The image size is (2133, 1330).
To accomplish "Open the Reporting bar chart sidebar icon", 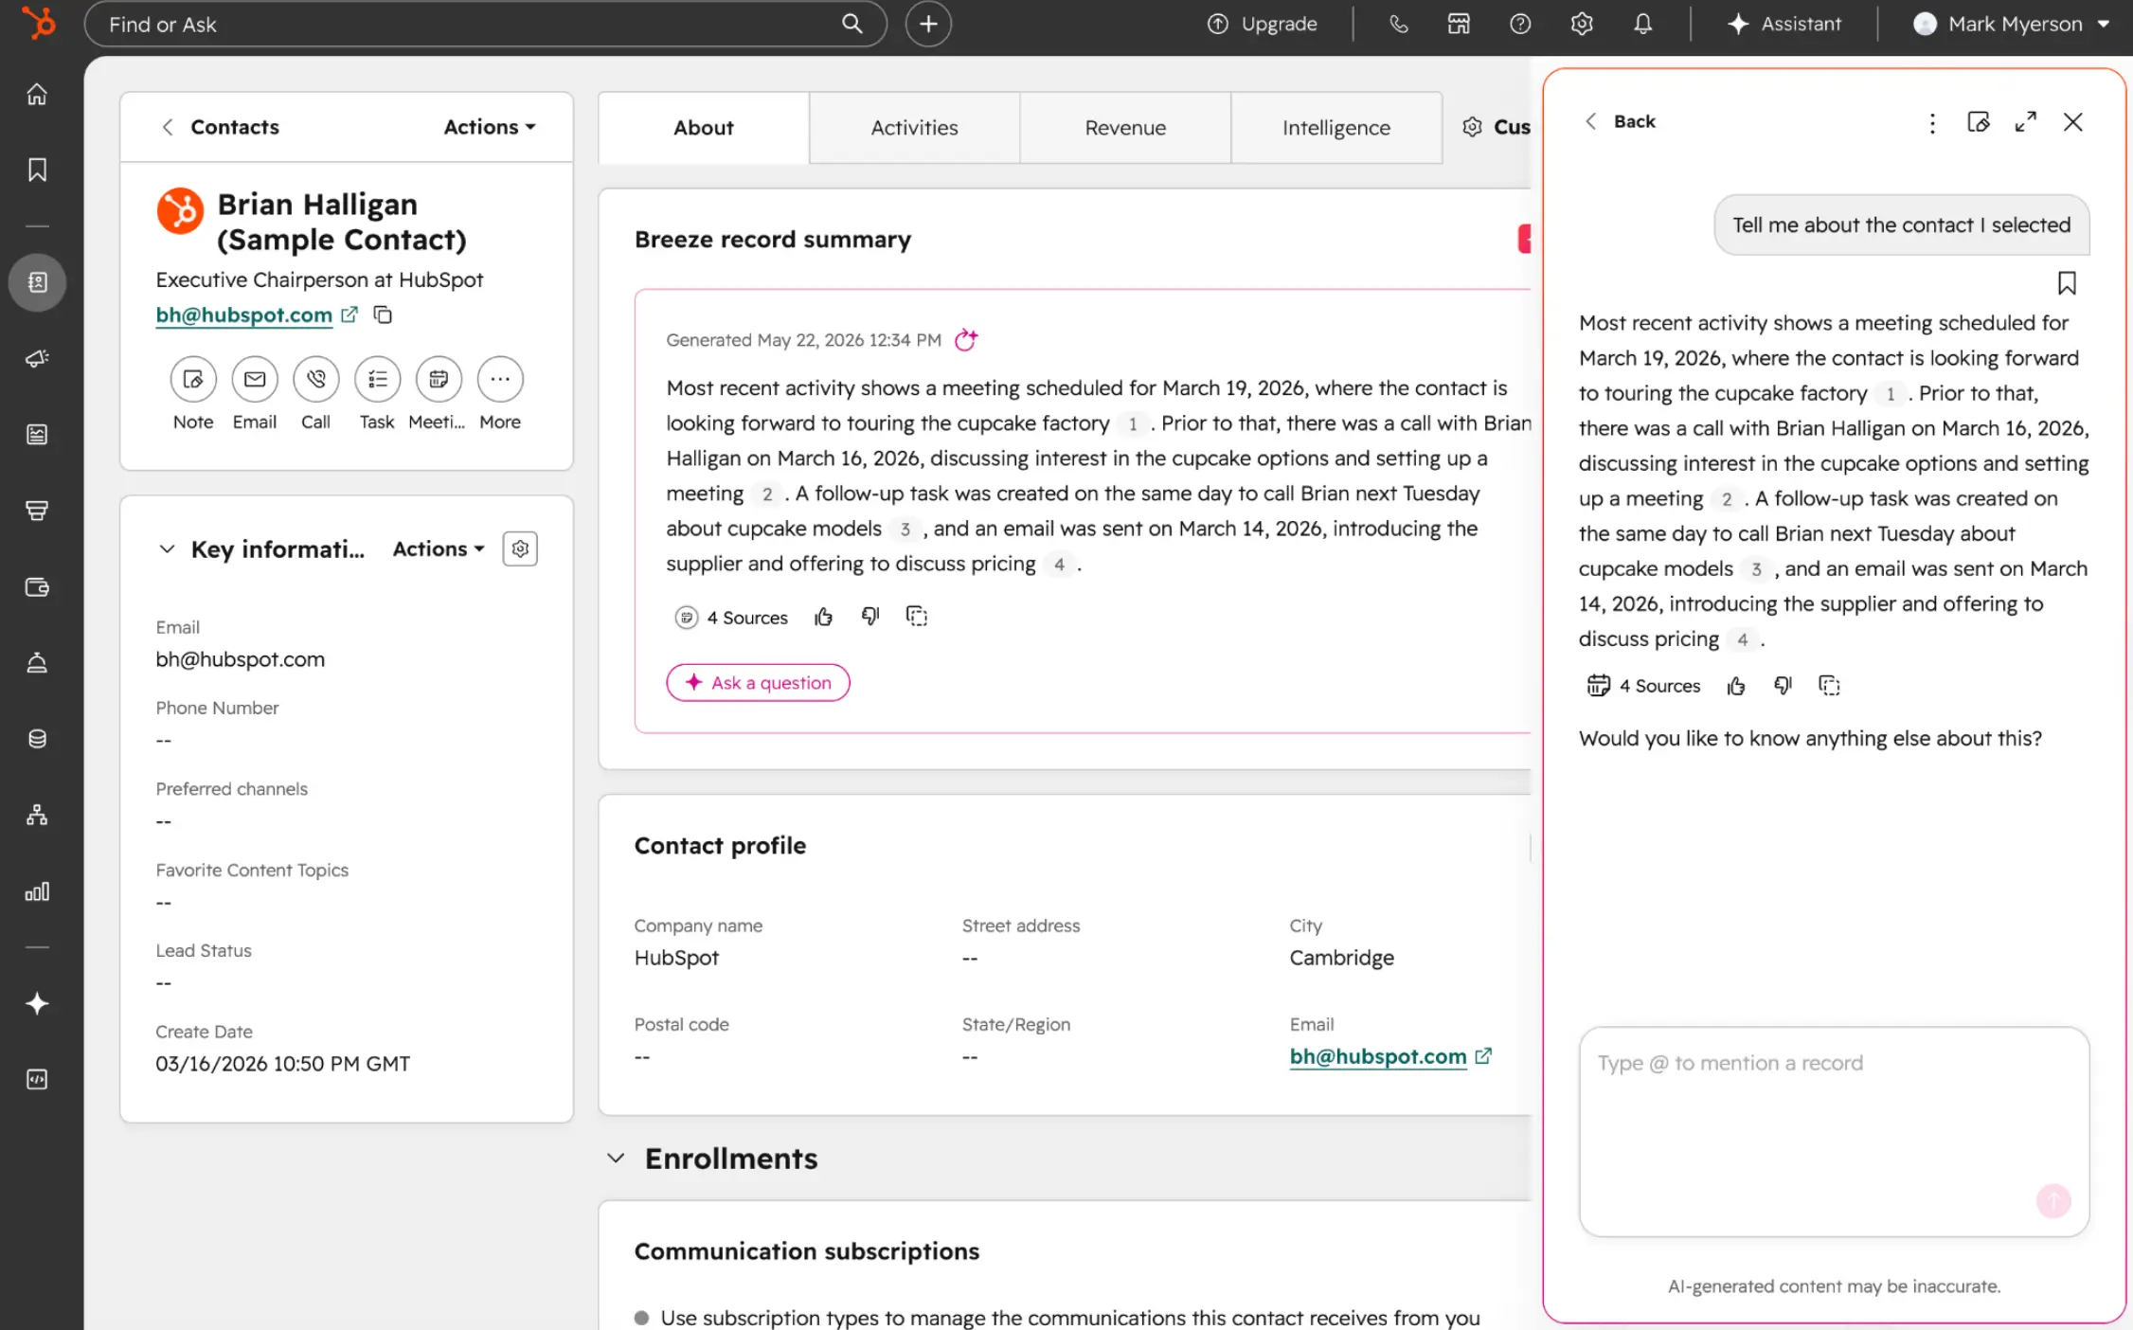I will click(37, 891).
